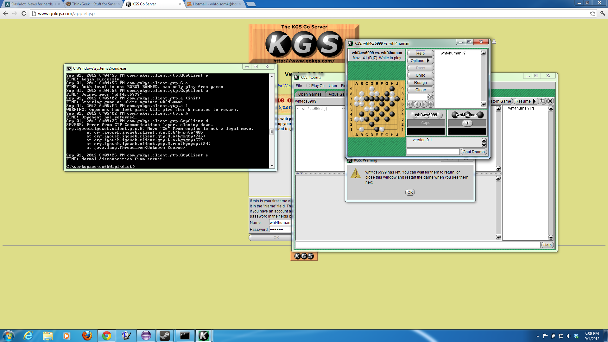The width and height of the screenshot is (608, 342).
Task: Click the Steam icon in taskbar
Action: 165,335
